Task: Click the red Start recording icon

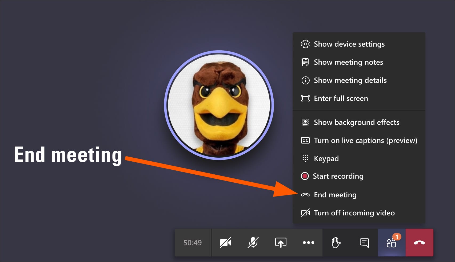Action: click(305, 176)
